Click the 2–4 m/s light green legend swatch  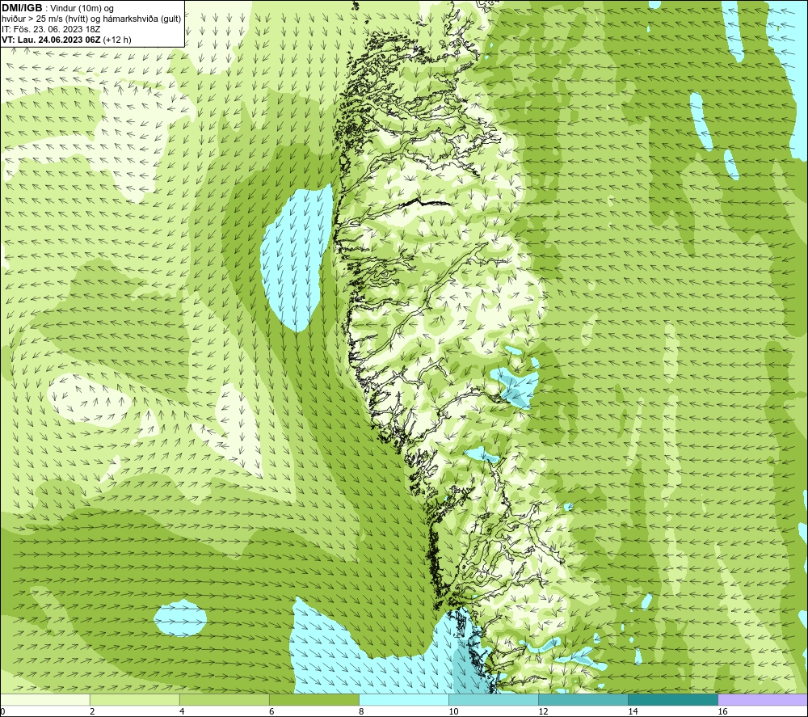[135, 699]
